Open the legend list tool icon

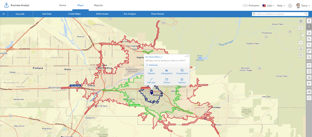click(x=309, y=83)
